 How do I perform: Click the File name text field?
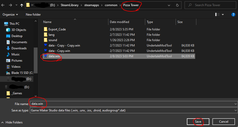128,104
